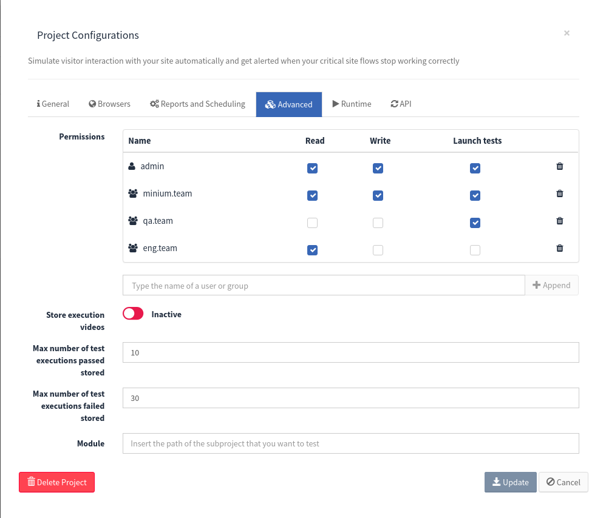
Task: Open the API tab
Action: (401, 104)
